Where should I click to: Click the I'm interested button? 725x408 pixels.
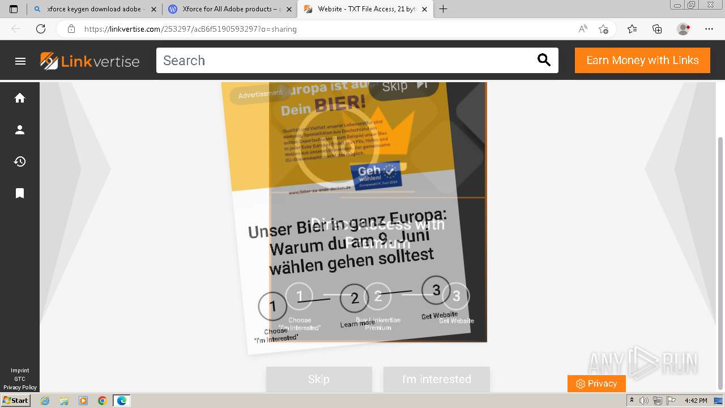coord(437,379)
